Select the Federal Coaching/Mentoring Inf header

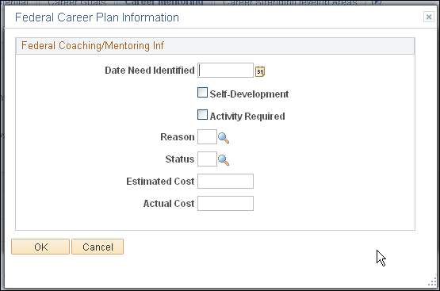93,45
